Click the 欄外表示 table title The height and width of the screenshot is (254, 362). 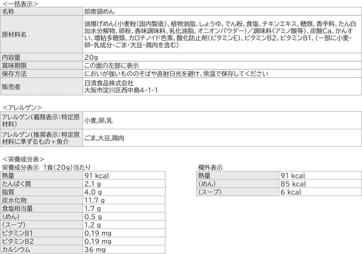click(210, 168)
